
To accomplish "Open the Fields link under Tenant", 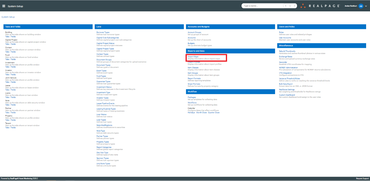I will (x=13, y=127).
